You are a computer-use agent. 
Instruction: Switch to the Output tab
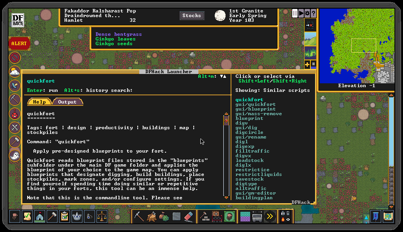tap(68, 102)
